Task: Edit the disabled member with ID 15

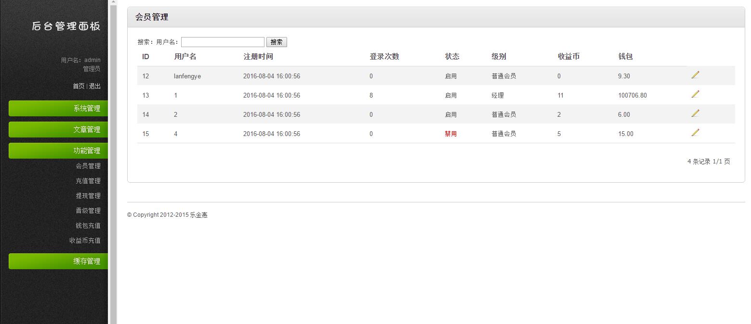Action: [695, 133]
